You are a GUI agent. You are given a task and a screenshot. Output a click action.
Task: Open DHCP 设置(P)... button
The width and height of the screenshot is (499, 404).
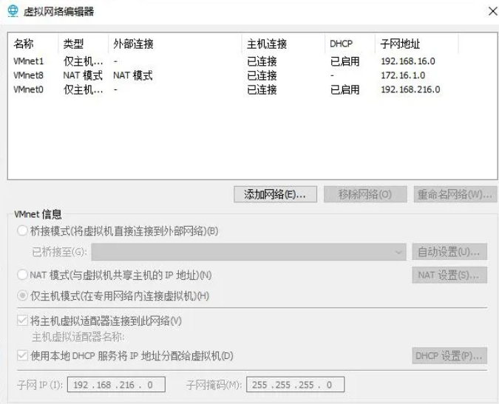pyautogui.click(x=449, y=356)
